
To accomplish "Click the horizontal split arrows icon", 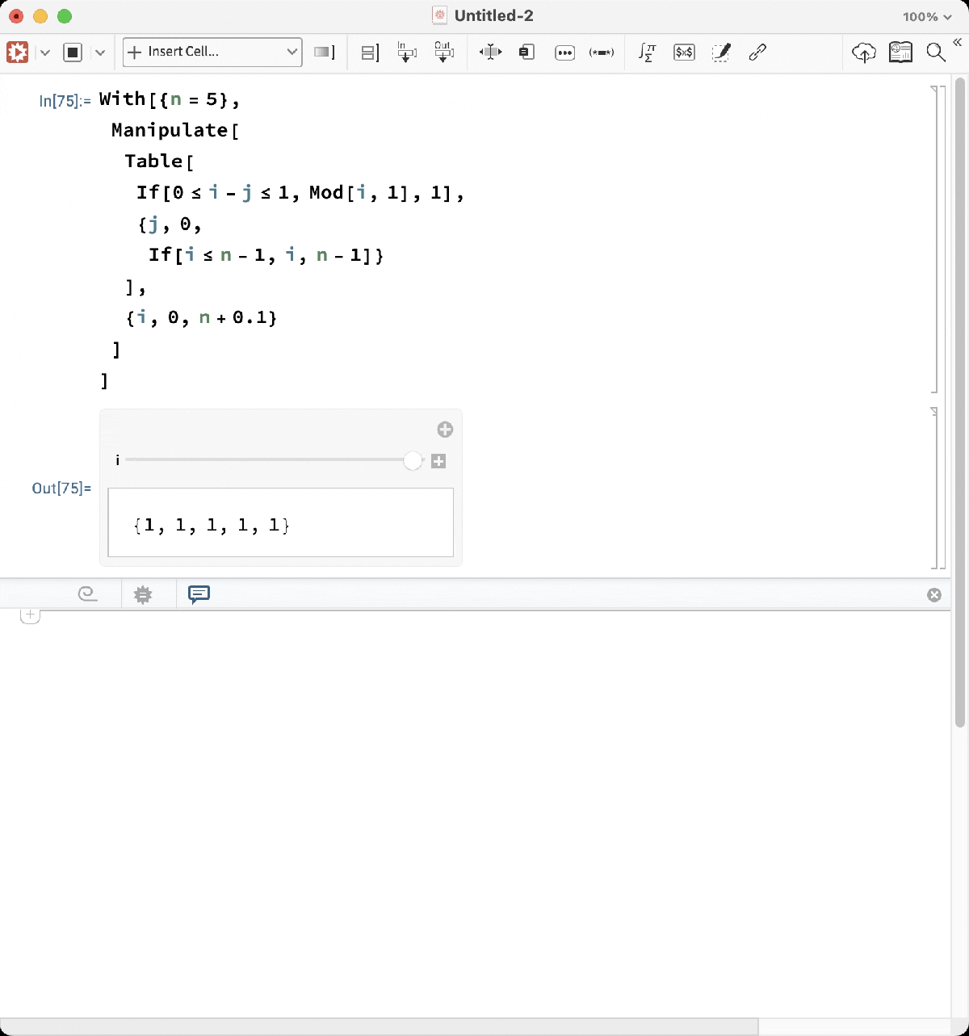I will [x=490, y=52].
